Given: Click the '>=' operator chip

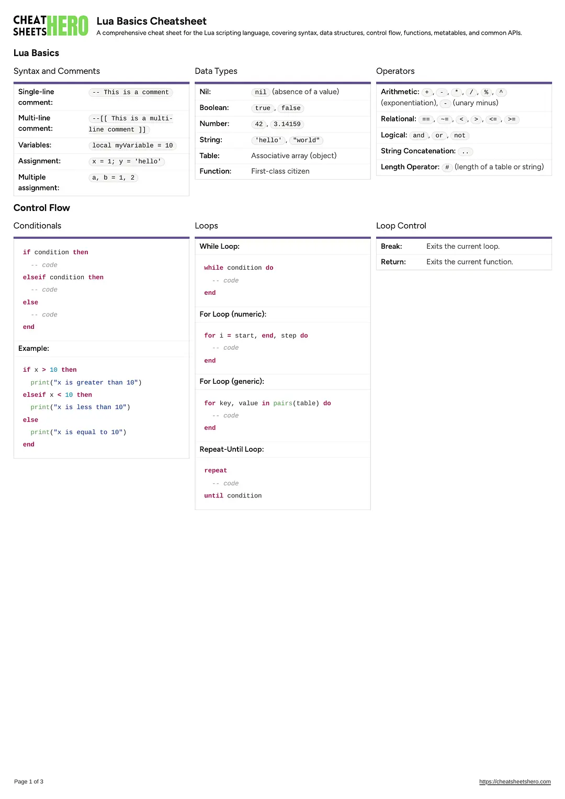Looking at the screenshot, I should [x=512, y=119].
